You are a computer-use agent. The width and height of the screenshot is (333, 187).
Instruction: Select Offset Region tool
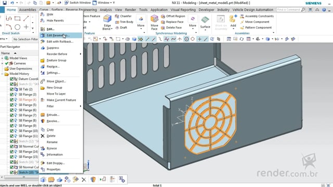[x=173, y=16]
